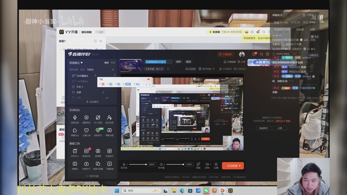Click the 全站榜 ranking button

pyautogui.click(x=190, y=69)
